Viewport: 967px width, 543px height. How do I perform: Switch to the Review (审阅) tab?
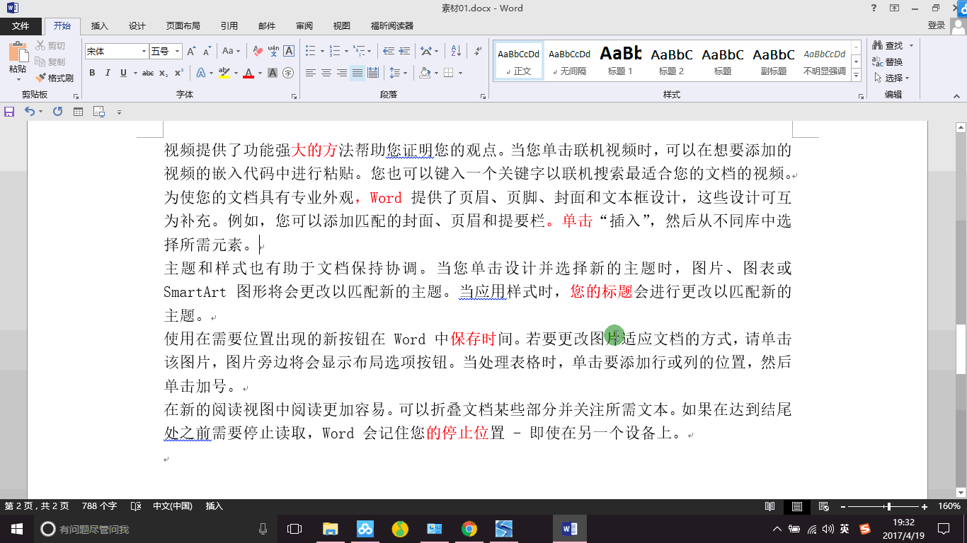tap(304, 26)
